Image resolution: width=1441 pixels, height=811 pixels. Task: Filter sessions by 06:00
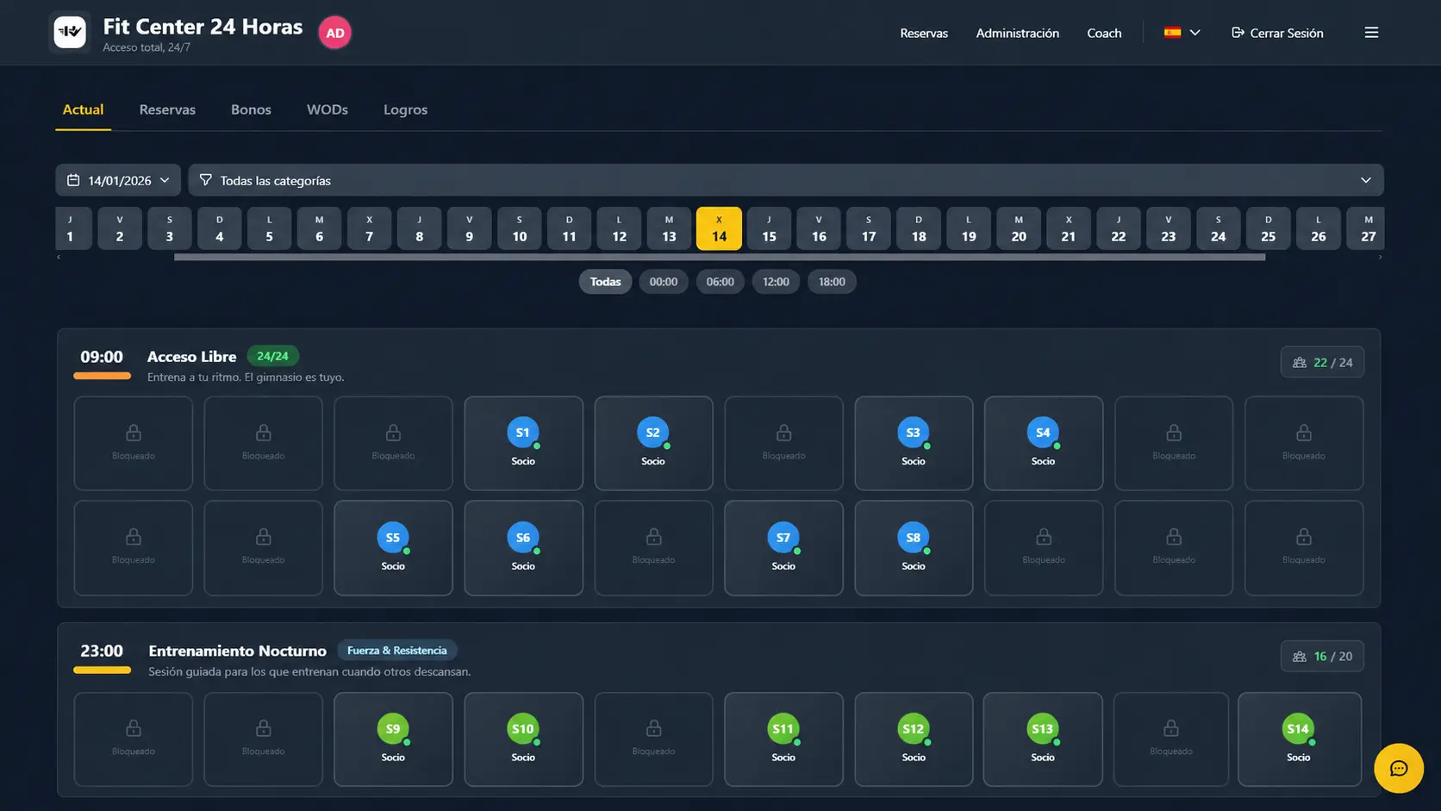click(720, 282)
